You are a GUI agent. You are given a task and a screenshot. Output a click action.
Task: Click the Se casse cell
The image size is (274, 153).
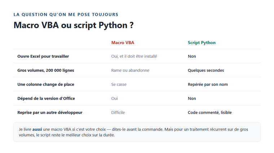tap(119, 85)
